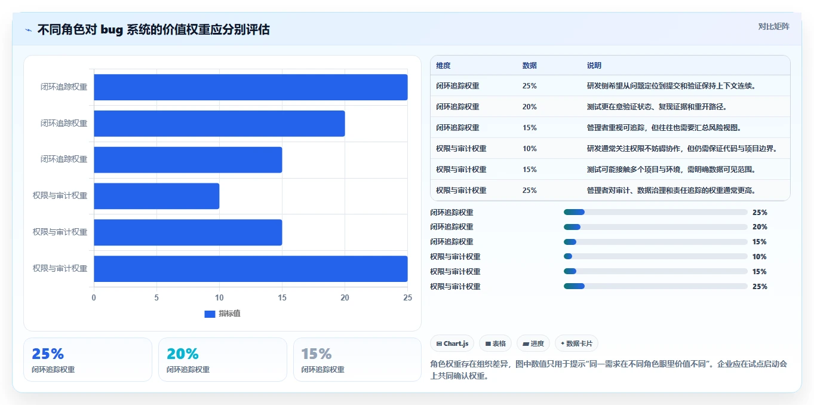Click the 10% cell in the table
Viewport: 814px width, 405px height.
point(530,149)
